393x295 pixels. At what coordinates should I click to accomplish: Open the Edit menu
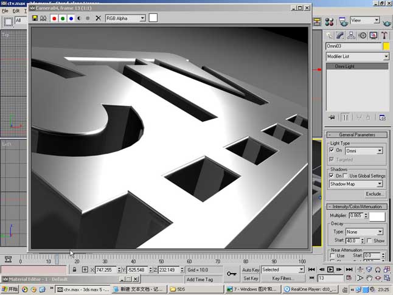tap(16, 11)
